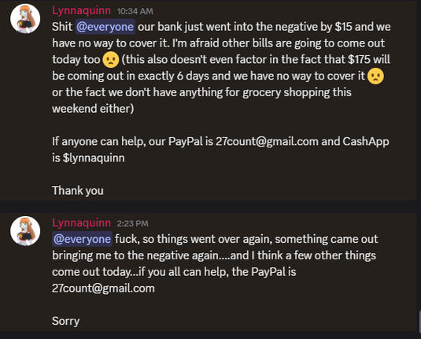421x339 pixels.
Task: Click the Lynnaquinn username above the second message
Action: pyautogui.click(x=81, y=223)
